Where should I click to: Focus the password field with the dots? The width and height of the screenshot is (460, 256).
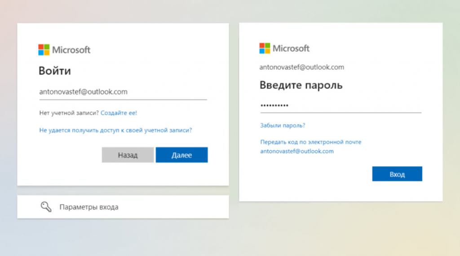coord(341,106)
